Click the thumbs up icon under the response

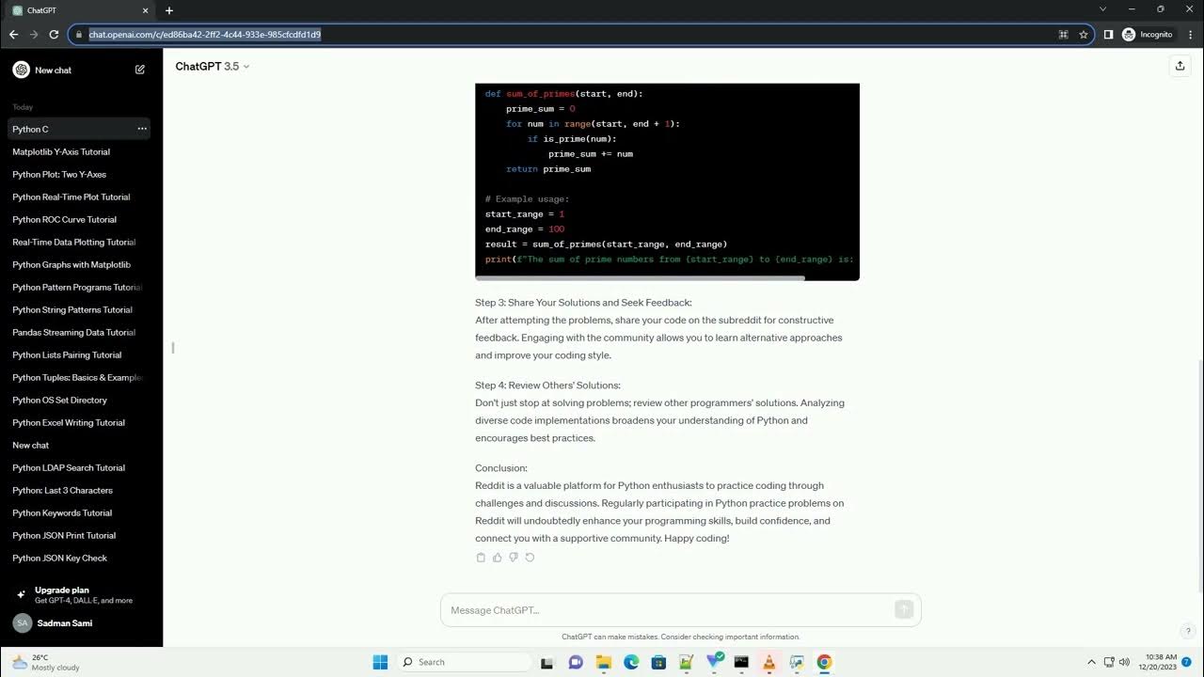497,558
